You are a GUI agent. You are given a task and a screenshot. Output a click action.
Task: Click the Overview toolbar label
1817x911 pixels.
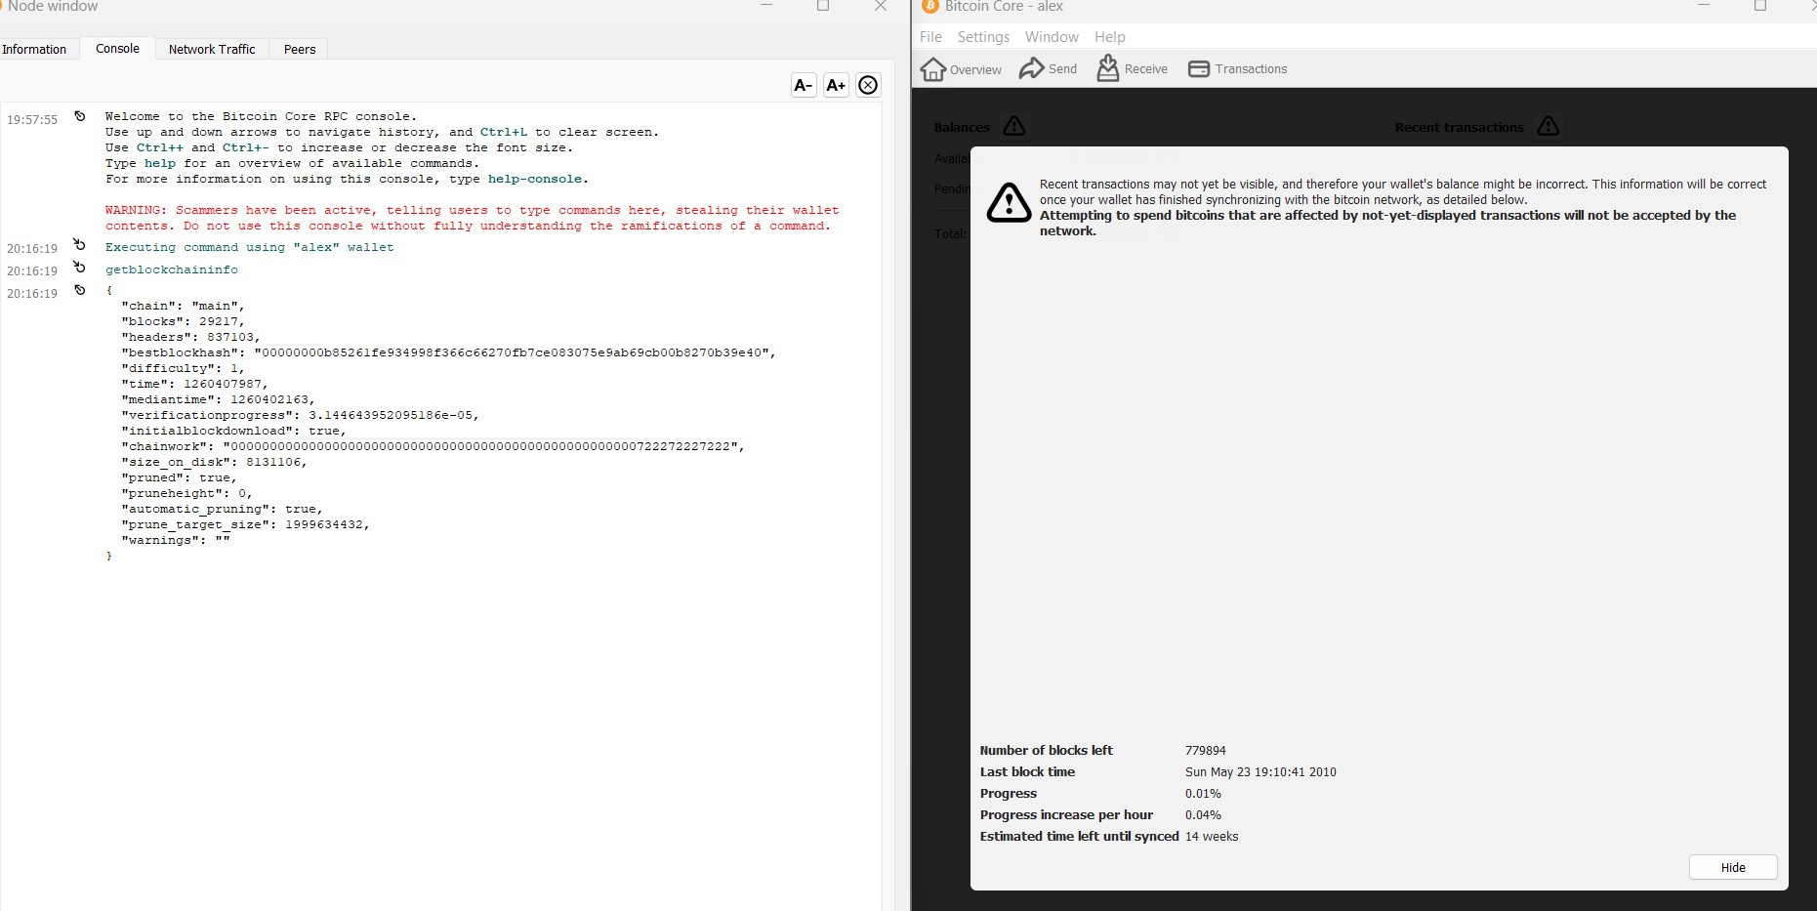point(975,69)
